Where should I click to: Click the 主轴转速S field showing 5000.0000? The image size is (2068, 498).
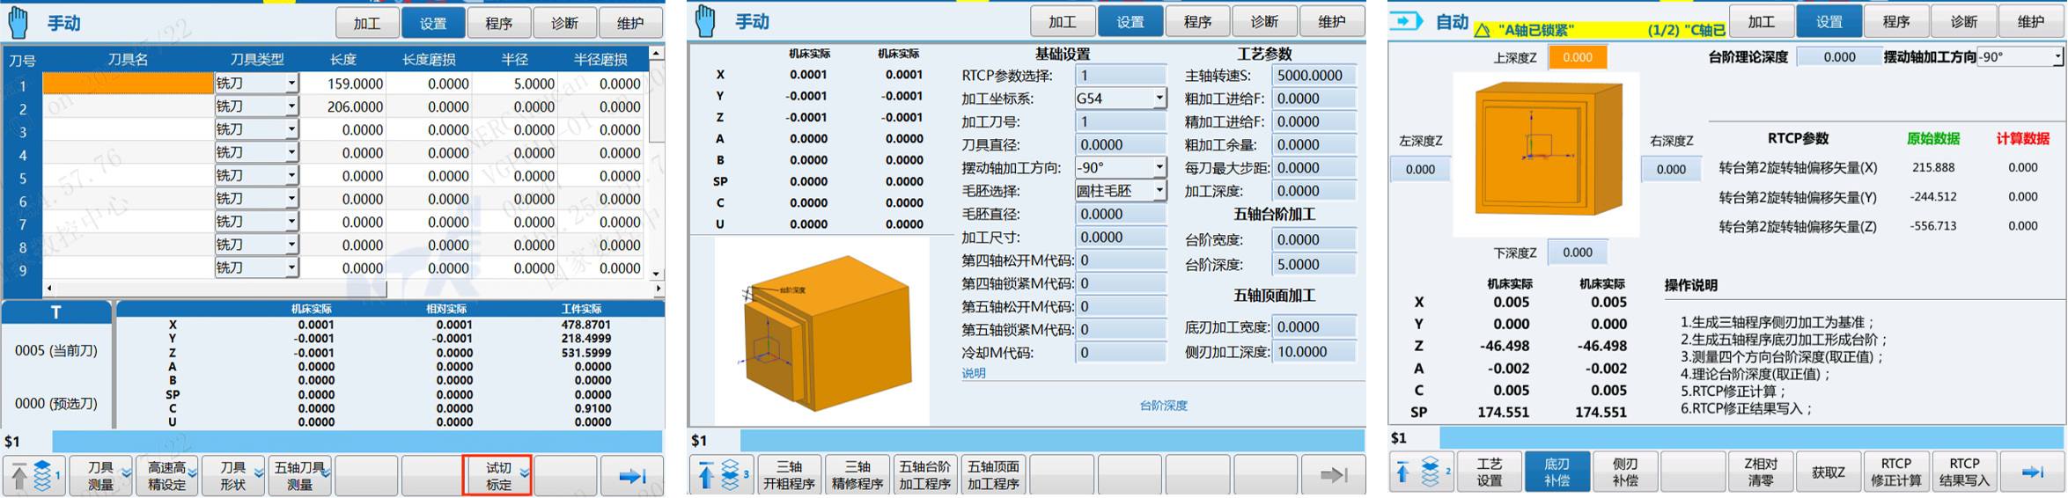[x=1313, y=76]
